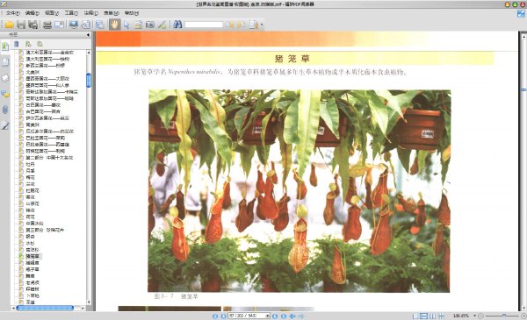Go to the next page
Viewport: 527px width, 320px height.
[275, 316]
